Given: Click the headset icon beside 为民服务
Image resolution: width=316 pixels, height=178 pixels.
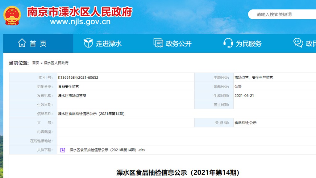Looking at the screenshot, I should pos(228,43).
